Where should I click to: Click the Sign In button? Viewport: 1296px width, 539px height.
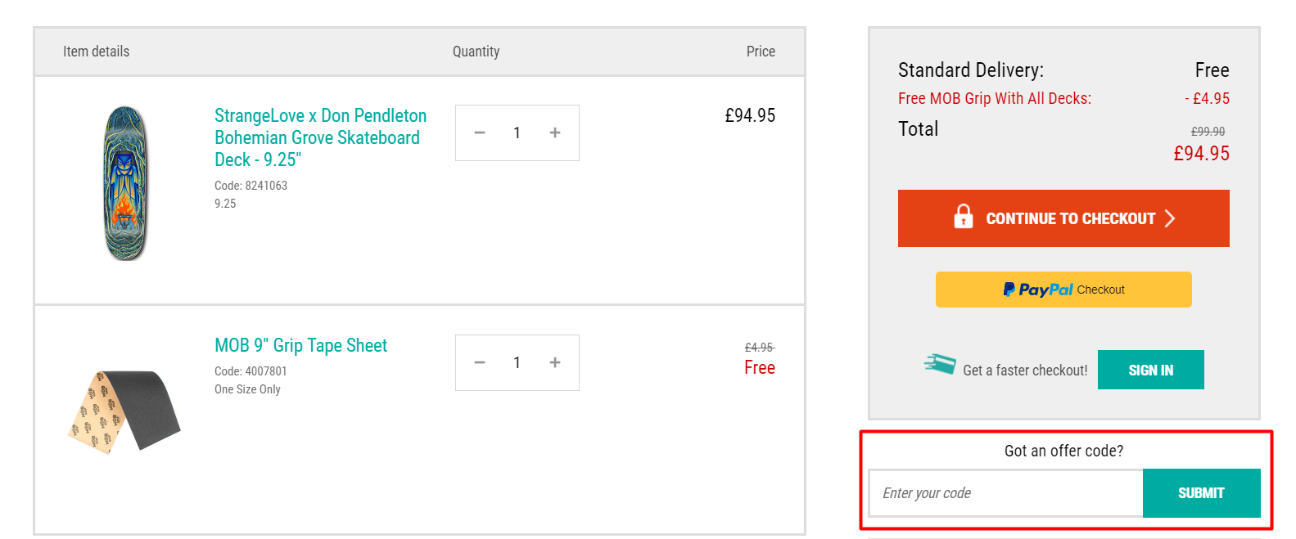pyautogui.click(x=1150, y=369)
